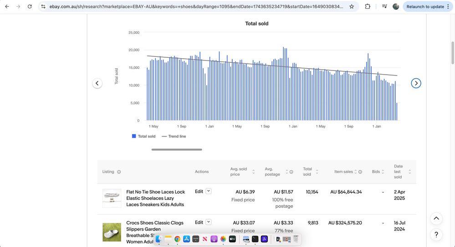Open News app from the dock
The height and width of the screenshot is (247, 455).
(x=205, y=239)
